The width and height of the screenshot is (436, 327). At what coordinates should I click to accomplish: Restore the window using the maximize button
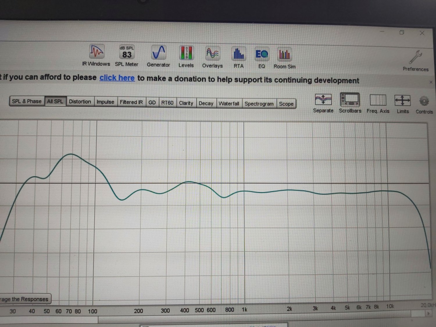pyautogui.click(x=402, y=32)
